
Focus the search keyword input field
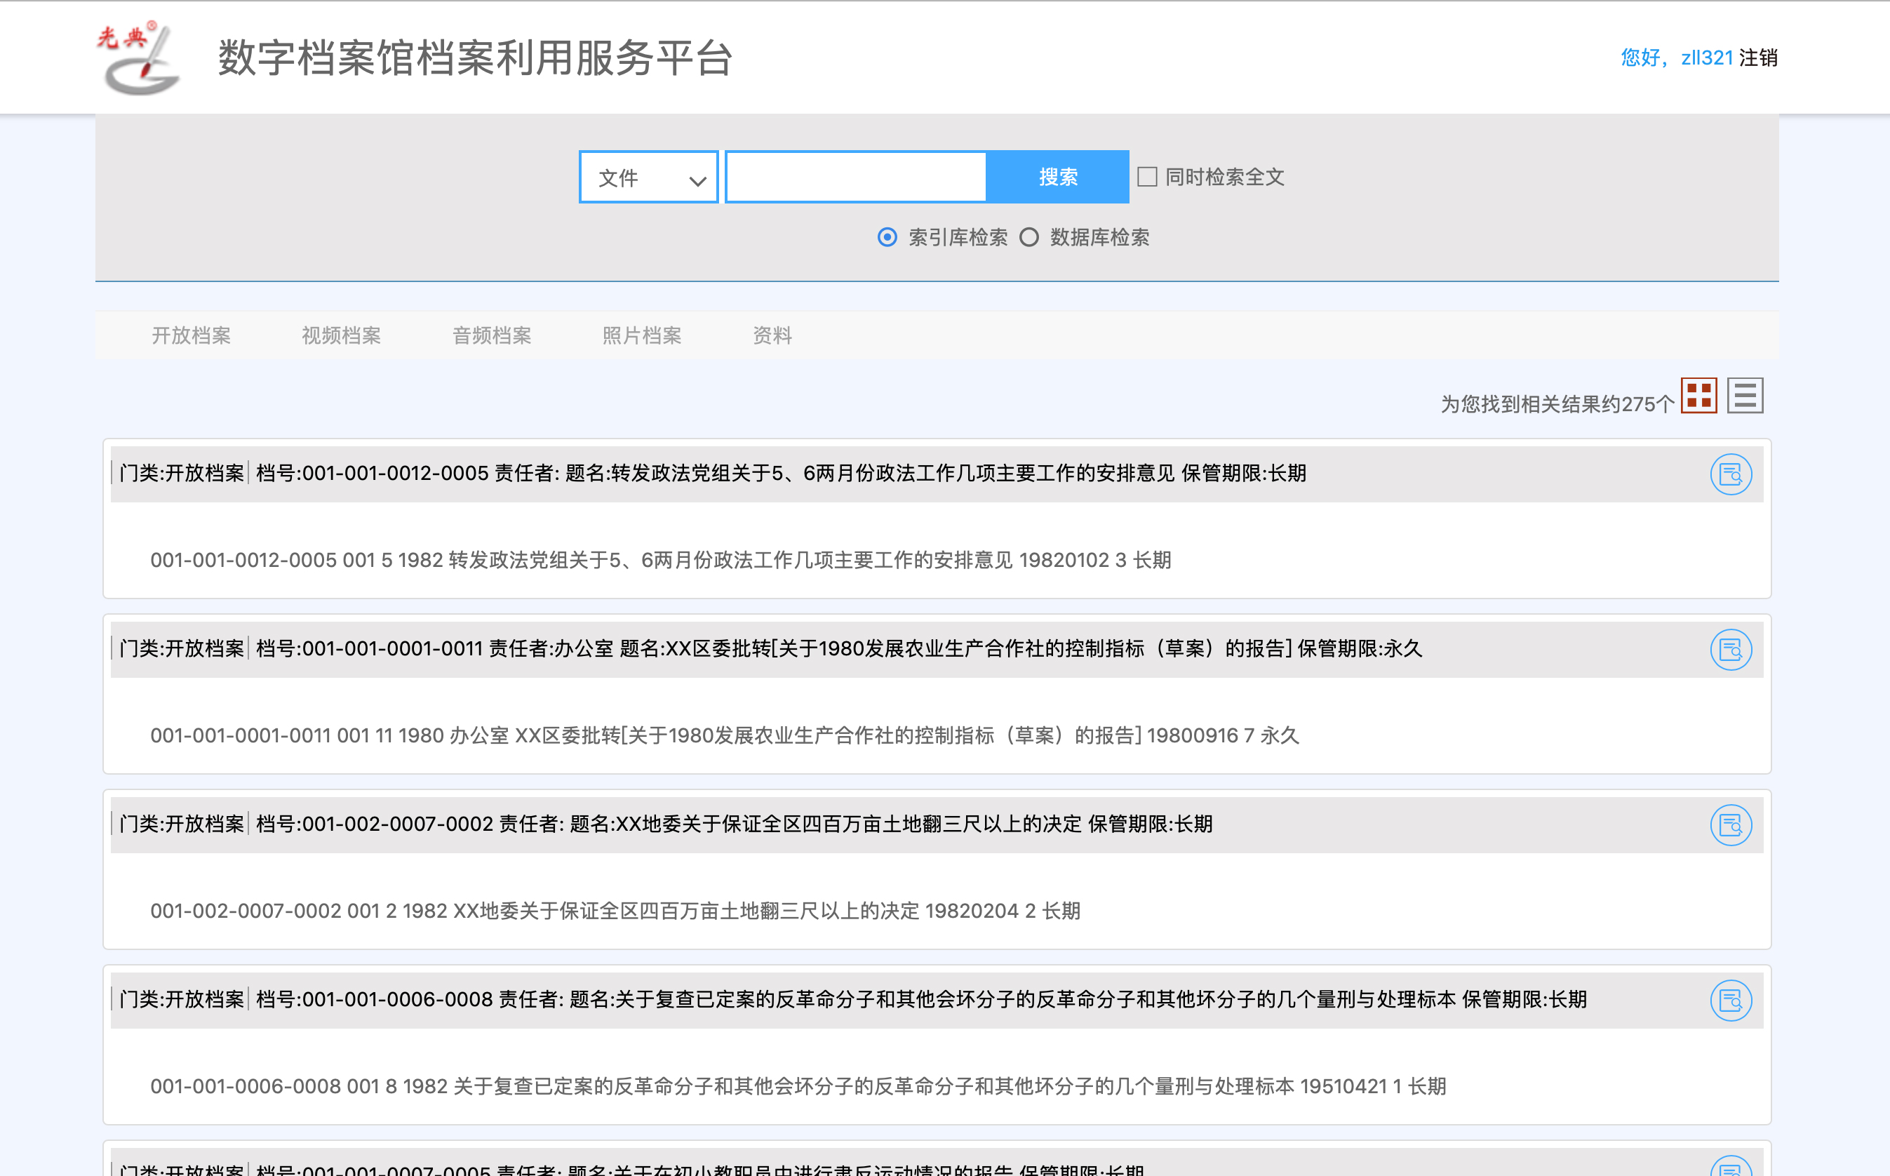pyautogui.click(x=856, y=178)
